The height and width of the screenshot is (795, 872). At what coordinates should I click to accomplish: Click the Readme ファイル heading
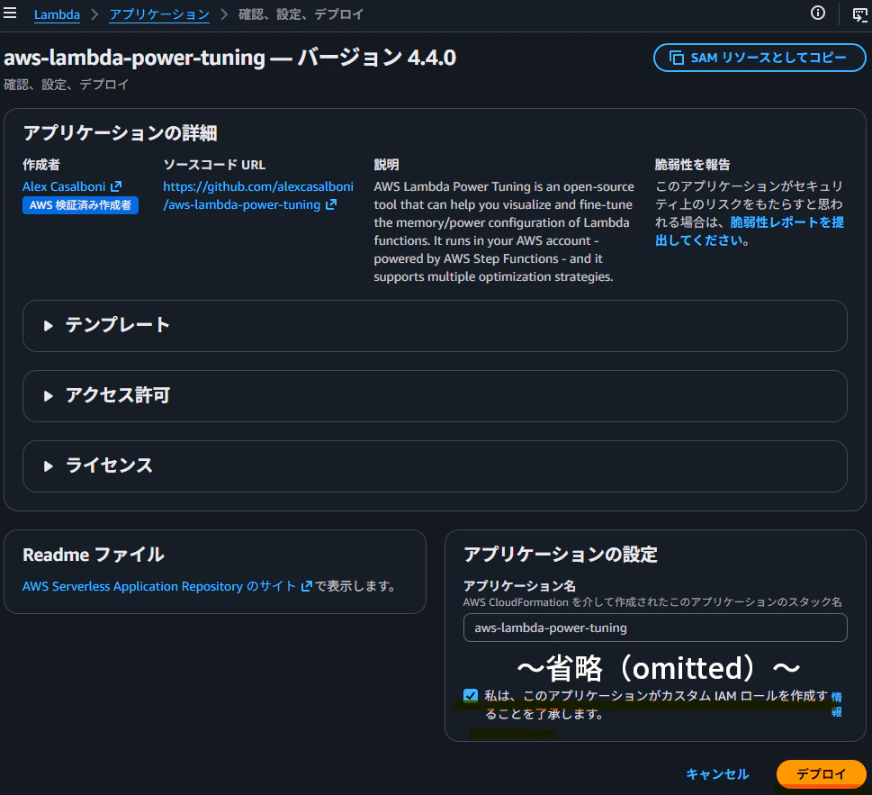pos(94,555)
